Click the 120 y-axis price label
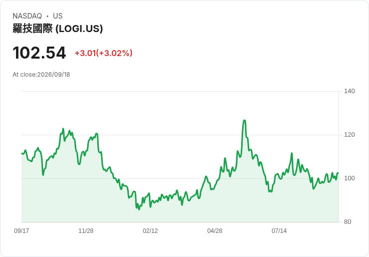 [x=349, y=135]
